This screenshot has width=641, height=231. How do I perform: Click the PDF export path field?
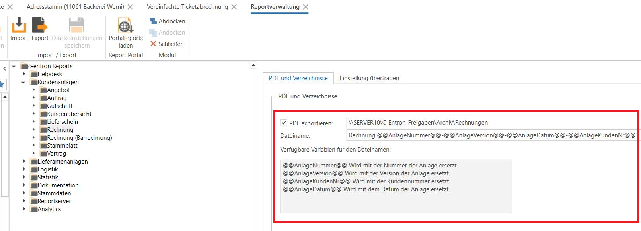point(492,123)
